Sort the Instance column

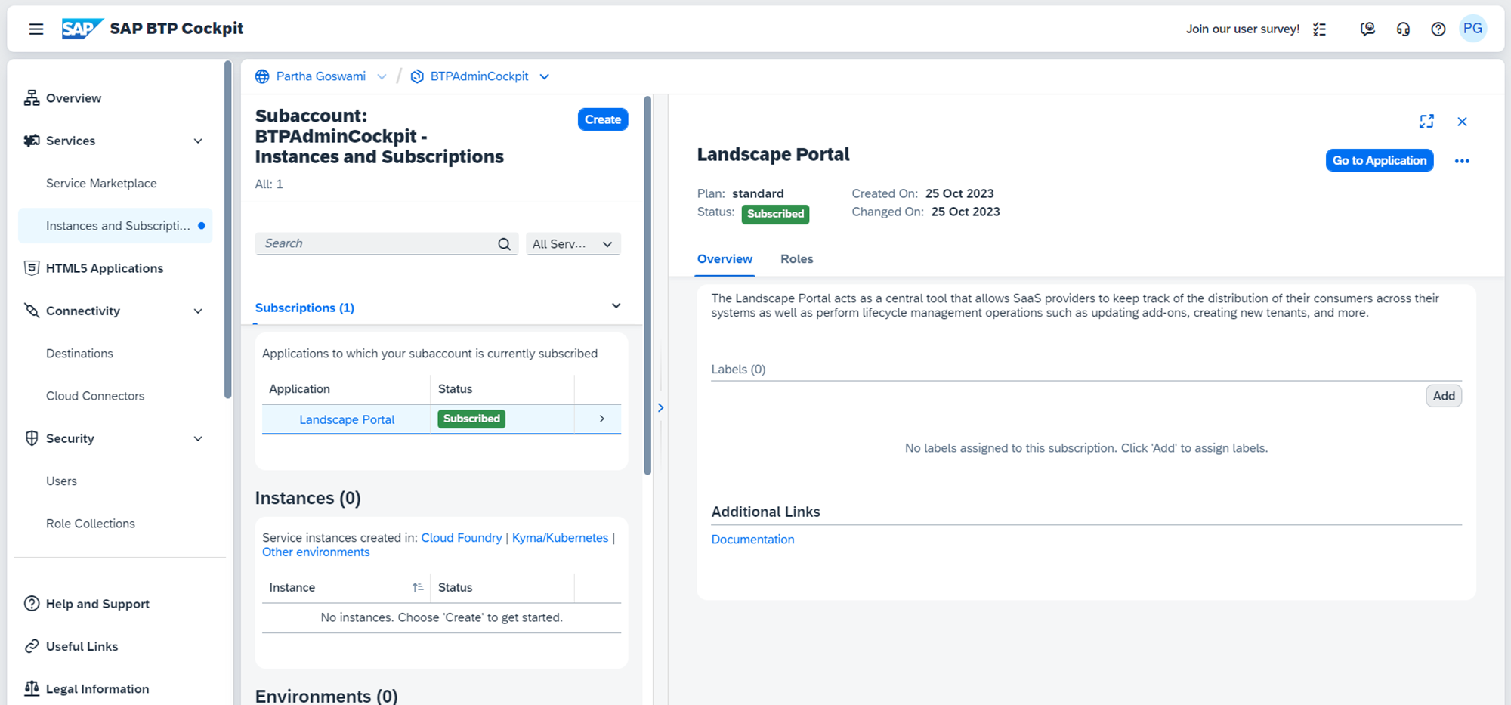[x=417, y=588]
